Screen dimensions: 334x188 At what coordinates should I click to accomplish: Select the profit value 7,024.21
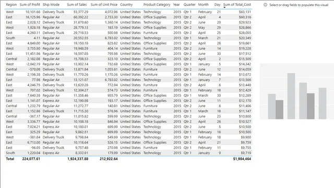point(33,127)
